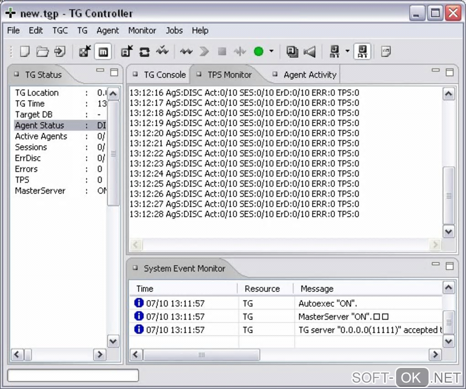The image size is (466, 389).
Task: Click the 'A' box with arrow icon
Action: click(127, 52)
